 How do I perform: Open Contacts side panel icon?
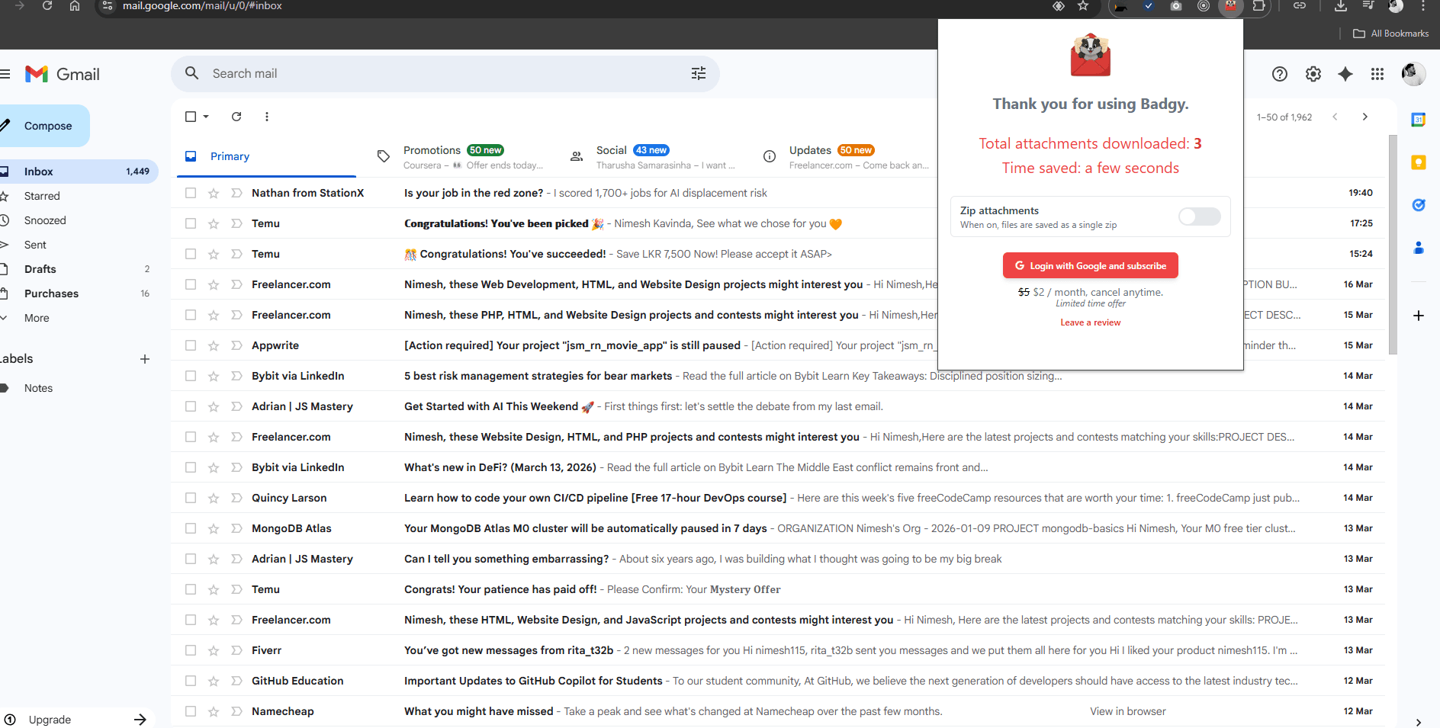click(x=1419, y=248)
